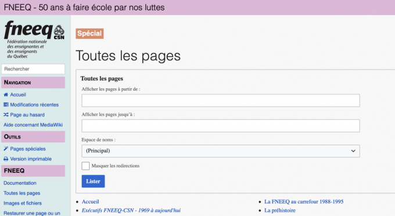Select the Spécial namespace tab
The height and width of the screenshot is (216, 395).
click(89, 34)
